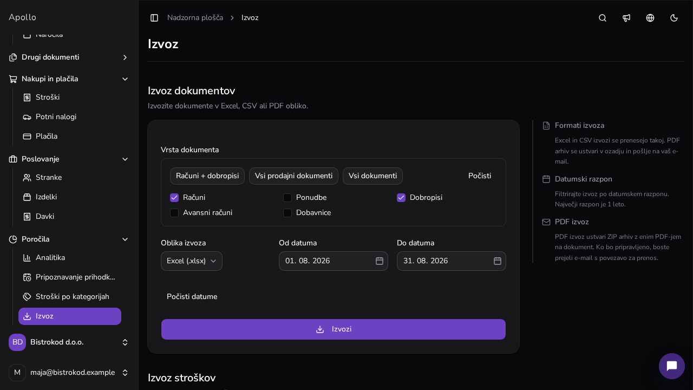Open the chat support bubble
693x390 pixels.
(x=672, y=366)
